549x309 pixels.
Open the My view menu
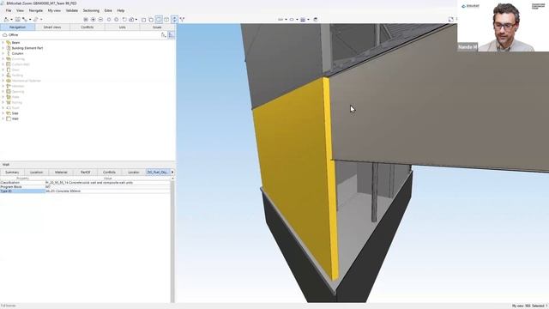(54, 10)
